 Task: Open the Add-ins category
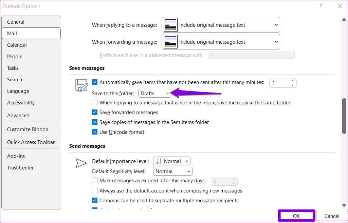point(31,156)
